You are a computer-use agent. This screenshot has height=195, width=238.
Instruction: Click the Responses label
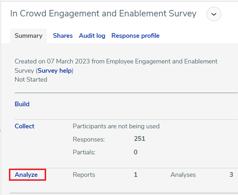(89, 139)
